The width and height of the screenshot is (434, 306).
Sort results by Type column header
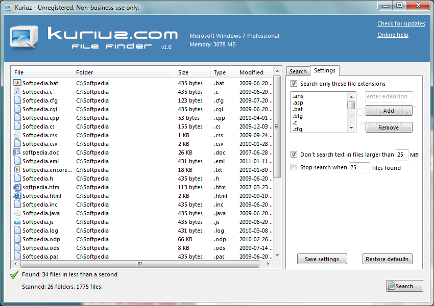(223, 72)
